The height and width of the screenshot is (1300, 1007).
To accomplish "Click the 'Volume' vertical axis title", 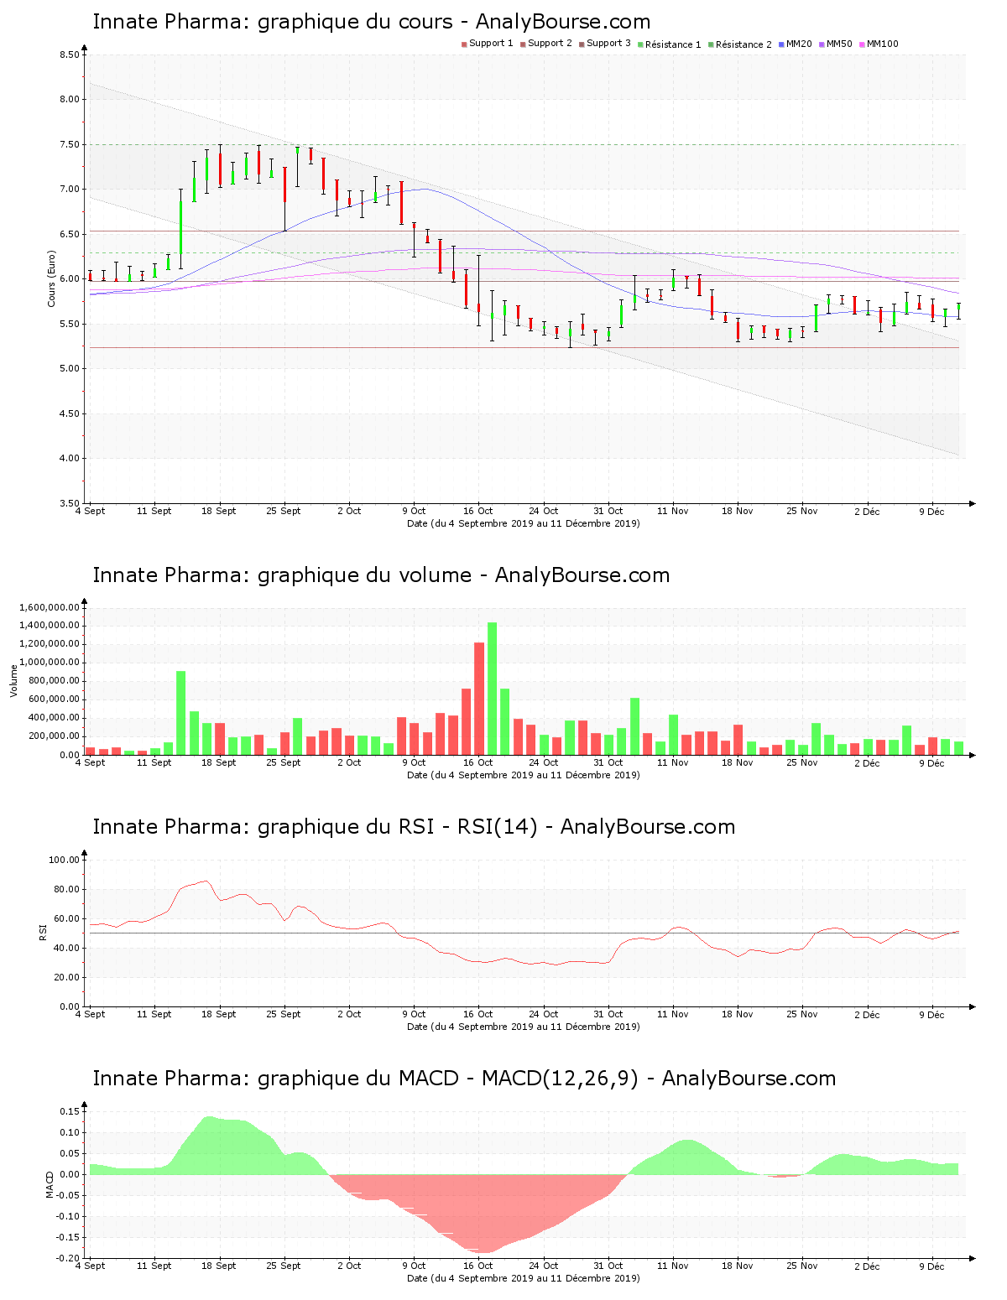I will coord(13,680).
